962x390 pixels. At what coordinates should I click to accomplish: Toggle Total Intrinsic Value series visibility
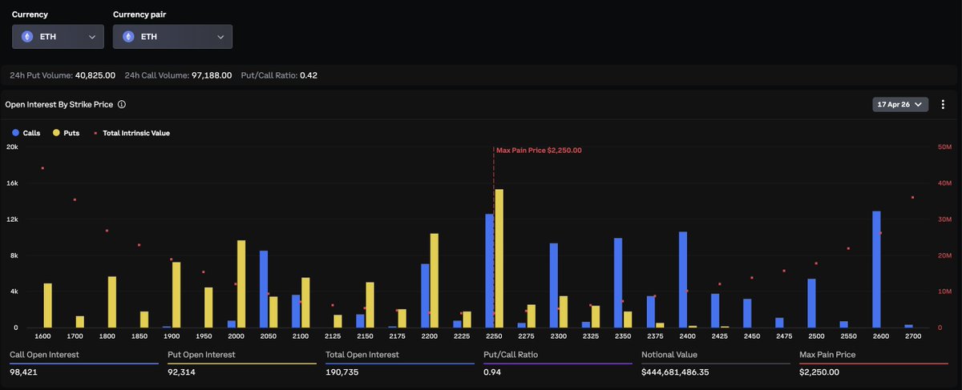pos(135,133)
